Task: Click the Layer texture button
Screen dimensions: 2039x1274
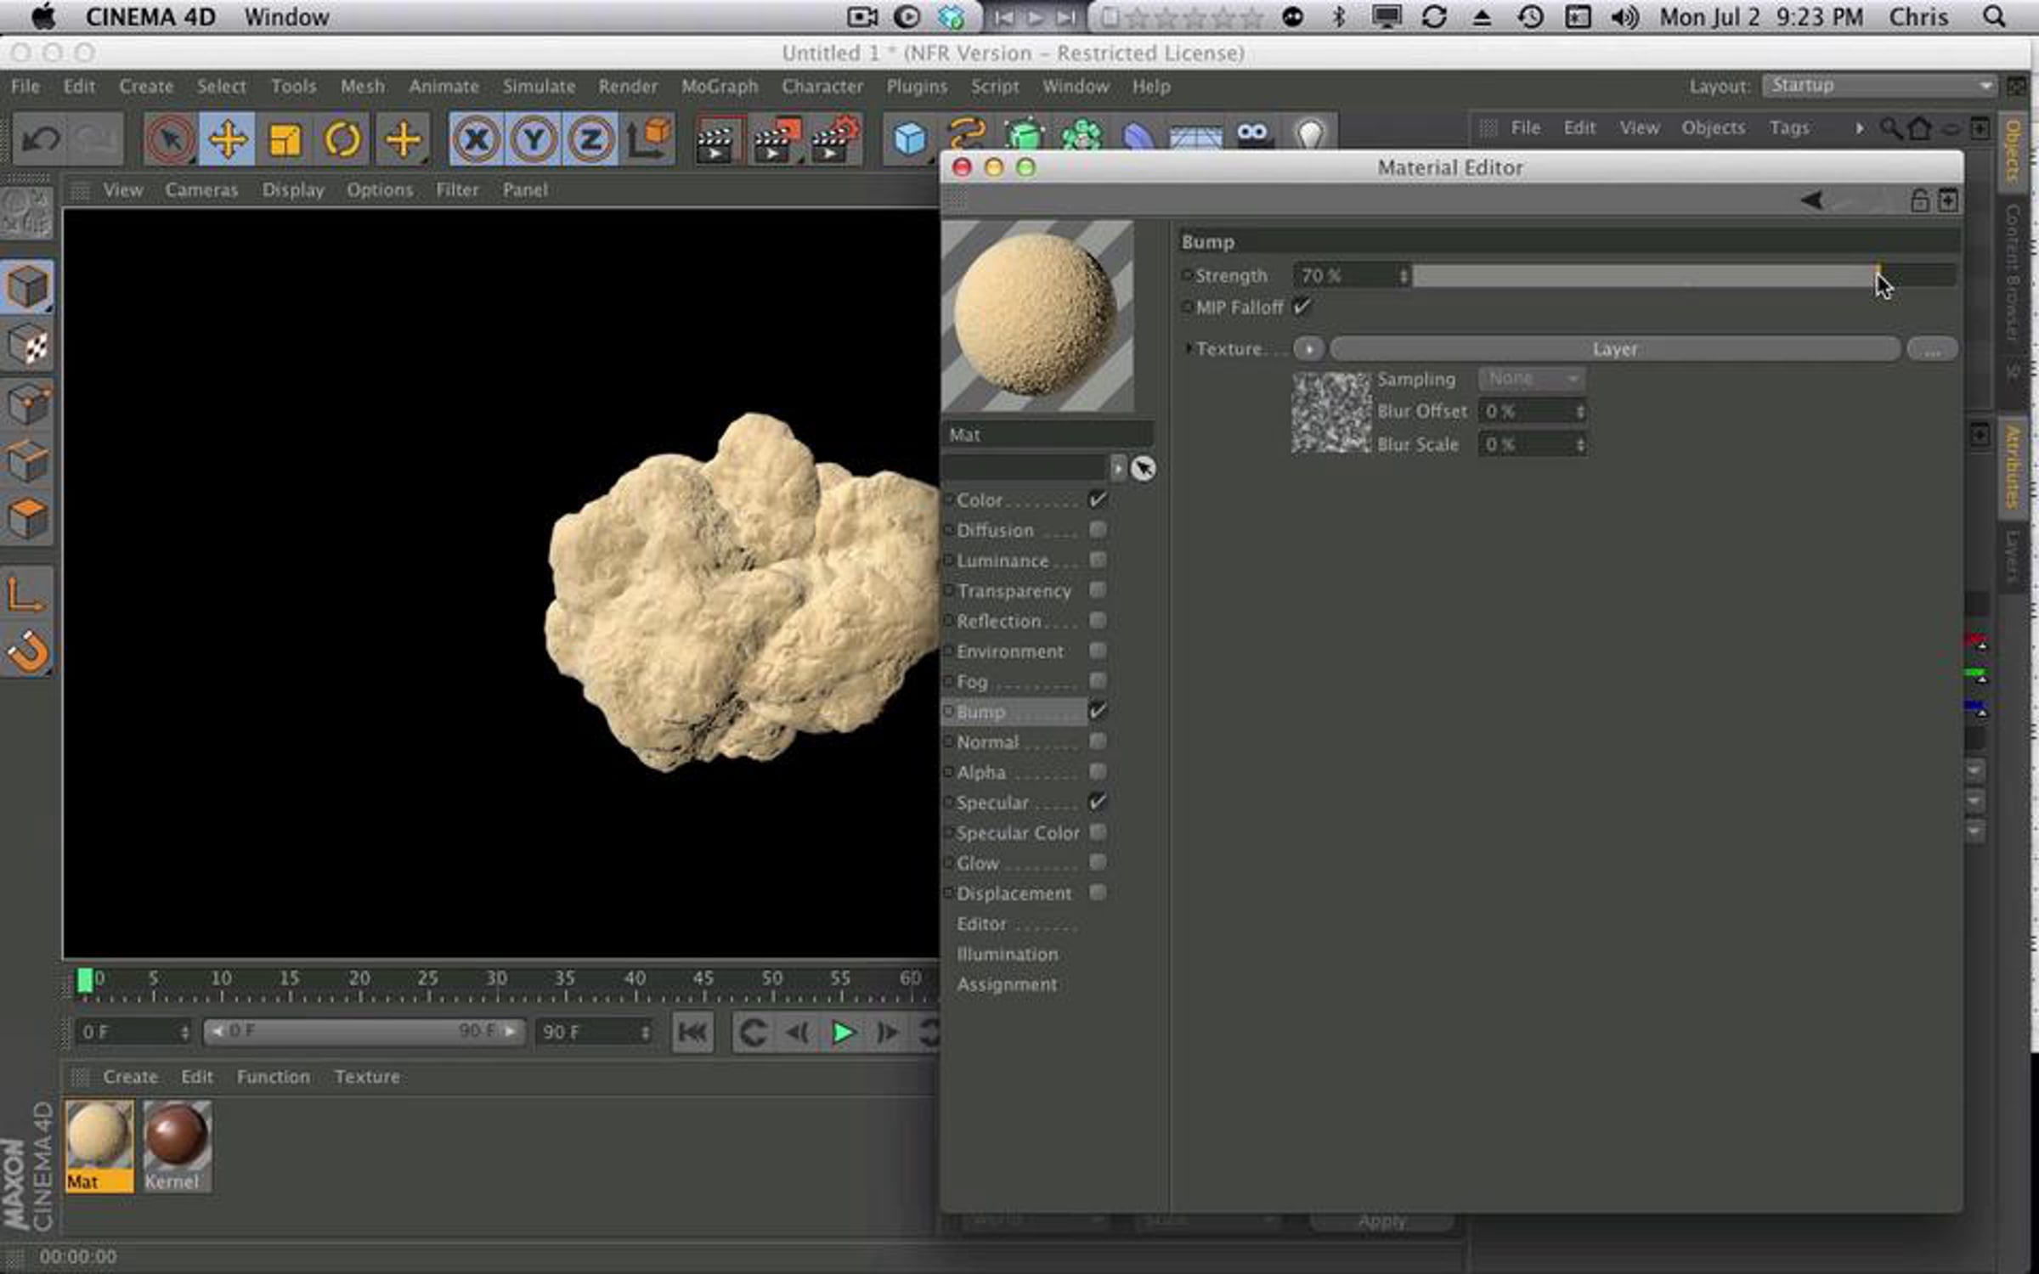Action: [1615, 349]
